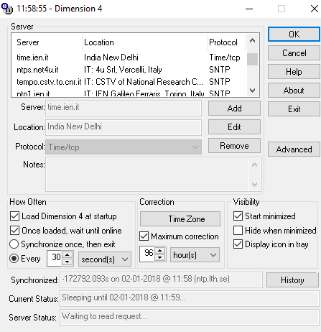Click the Edit server button
The width and height of the screenshot is (321, 332).
(234, 127)
